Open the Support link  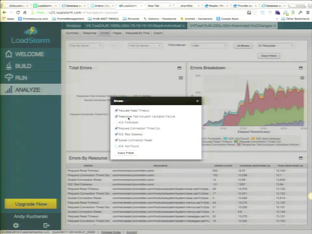(x=132, y=232)
